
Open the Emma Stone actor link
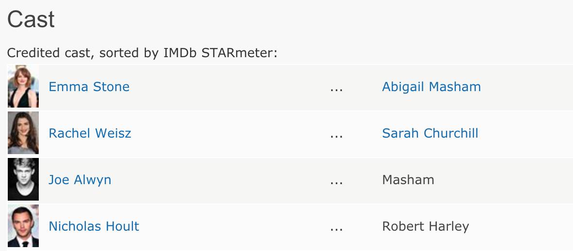(89, 87)
